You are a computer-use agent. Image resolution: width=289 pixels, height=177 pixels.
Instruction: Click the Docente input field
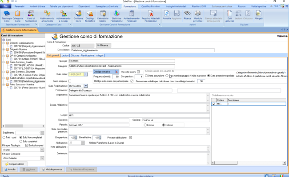pos(99,120)
